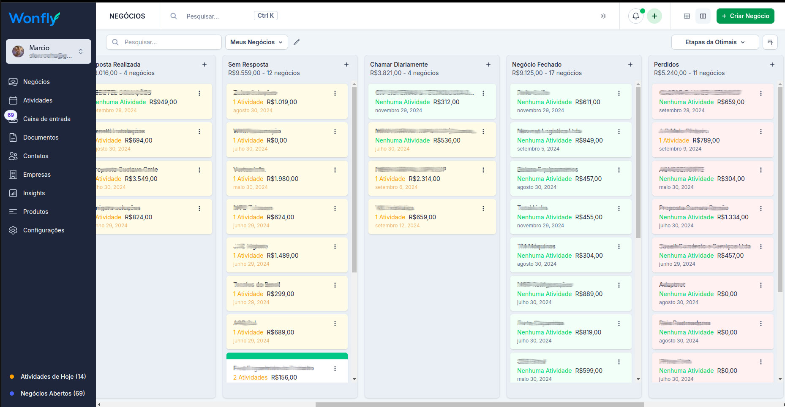This screenshot has width=785, height=407.
Task: Open options menu of R$1.019,00 card
Action: tap(335, 93)
